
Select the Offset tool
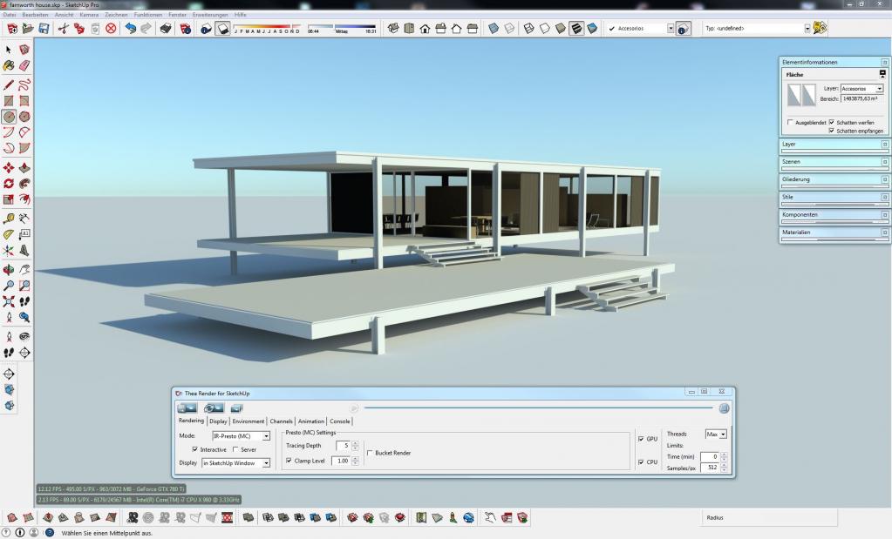click(24, 200)
